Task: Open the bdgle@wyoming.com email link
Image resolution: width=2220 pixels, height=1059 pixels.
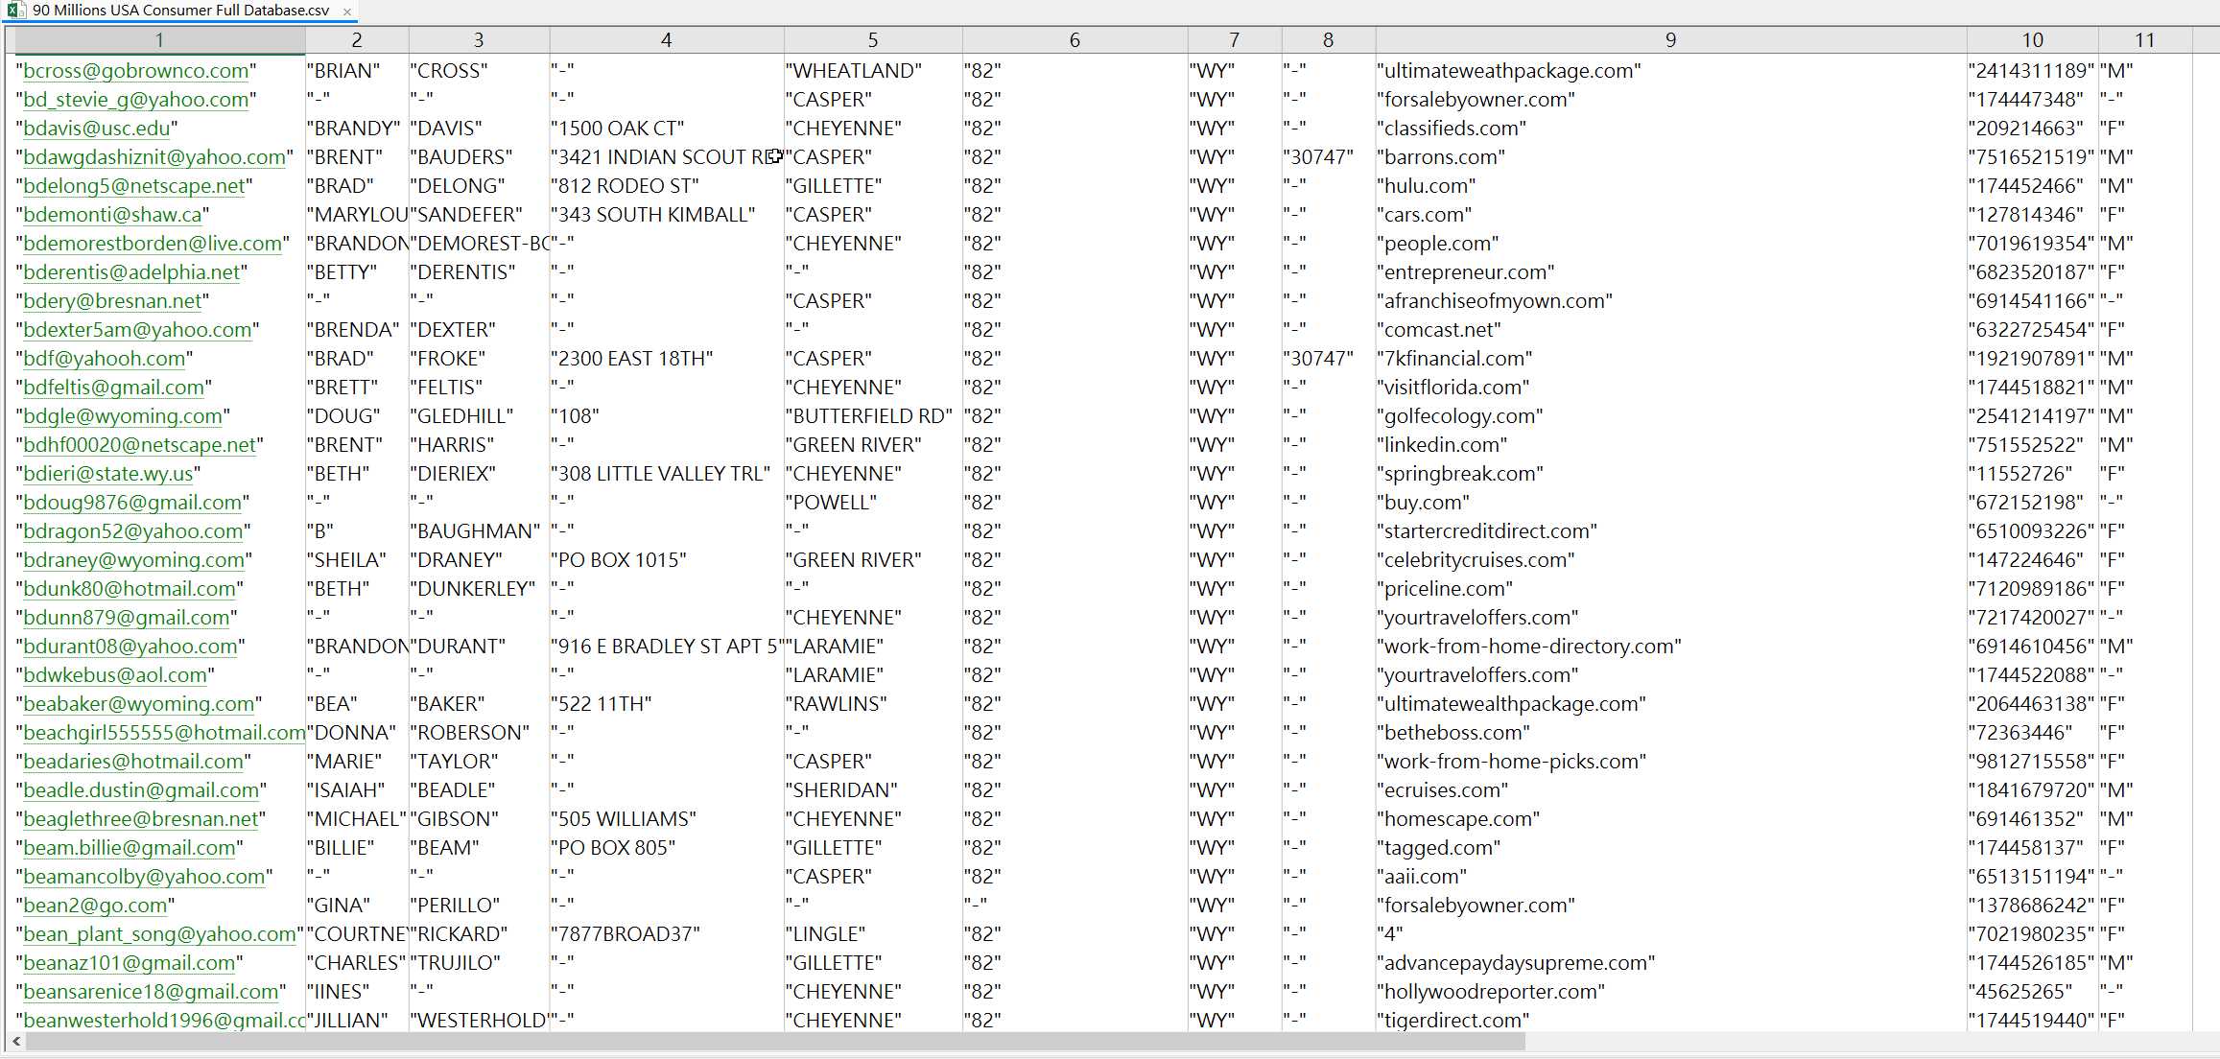Action: (123, 416)
